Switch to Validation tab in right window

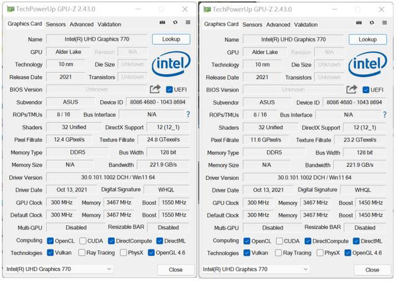306,25
